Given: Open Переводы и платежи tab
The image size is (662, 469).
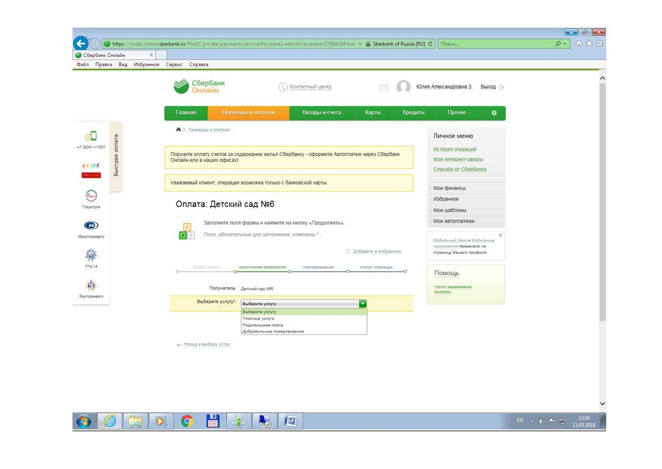Looking at the screenshot, I should pos(249,113).
